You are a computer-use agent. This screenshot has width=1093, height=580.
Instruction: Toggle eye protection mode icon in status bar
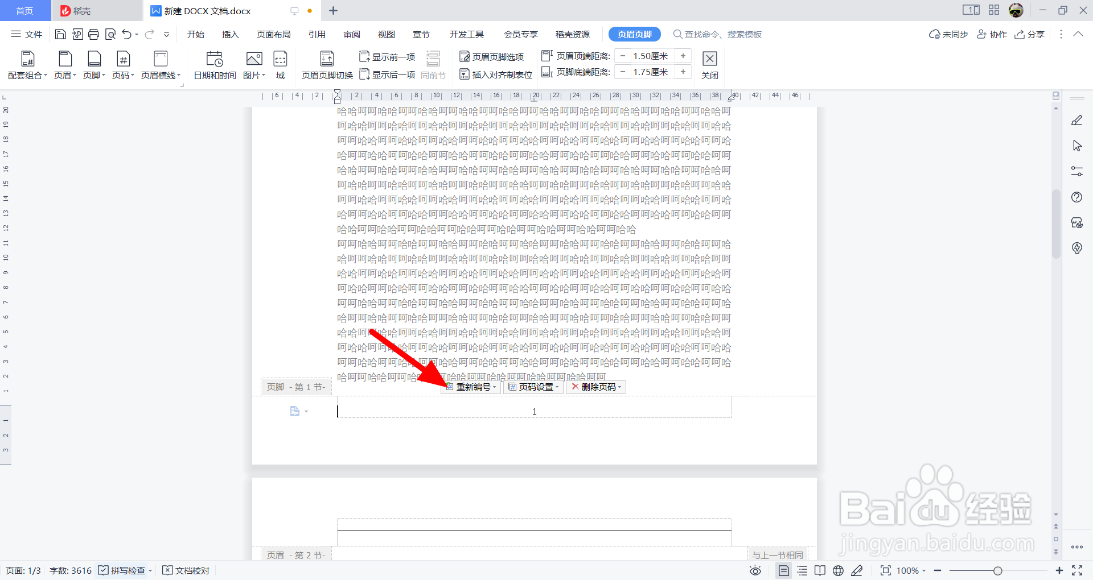[755, 570]
